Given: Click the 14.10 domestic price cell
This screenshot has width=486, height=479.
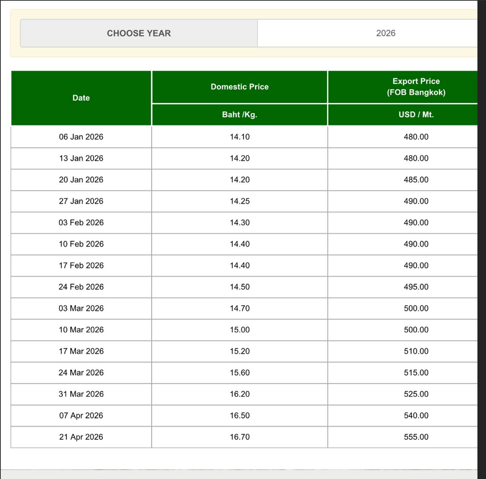Looking at the screenshot, I should click(240, 137).
